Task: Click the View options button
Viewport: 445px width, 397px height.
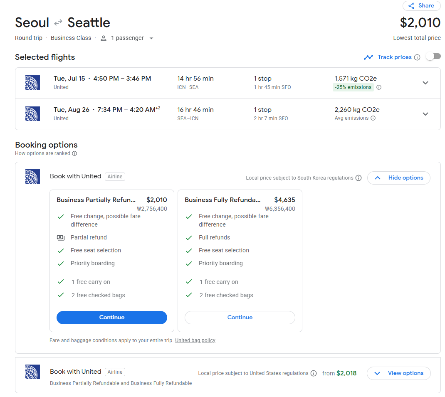Action: tap(398, 373)
